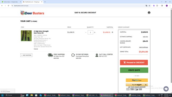Edit the deerbusters.com address bar URL
Viewport: 172px width, 97px height.
click(x=21, y=6)
